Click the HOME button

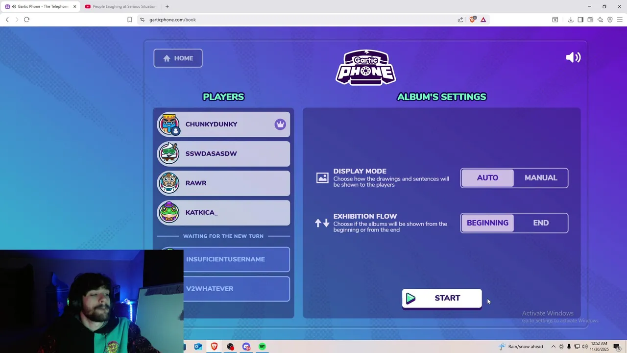click(178, 58)
